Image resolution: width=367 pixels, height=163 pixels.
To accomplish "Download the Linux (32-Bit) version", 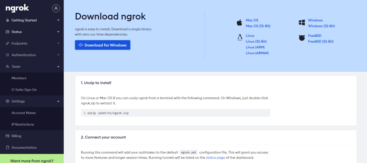I will point(256,41).
